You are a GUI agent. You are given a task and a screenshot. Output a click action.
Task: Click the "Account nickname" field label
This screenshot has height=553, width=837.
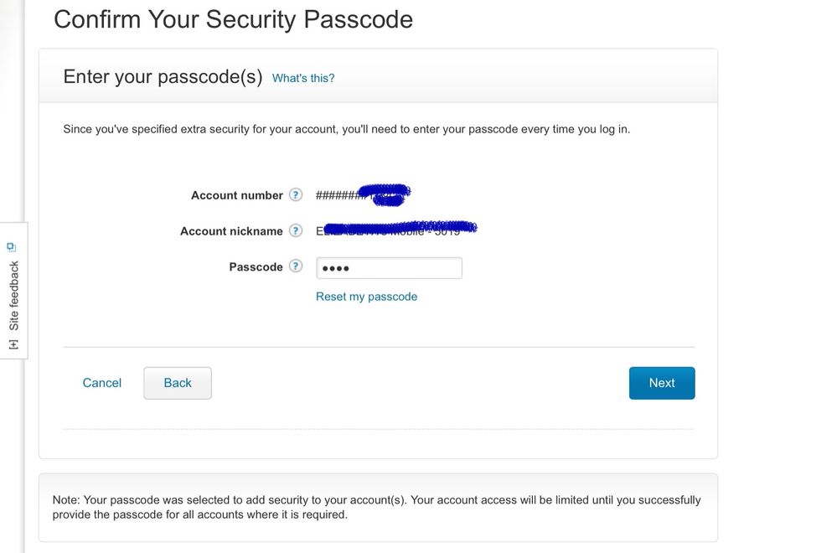click(x=231, y=231)
